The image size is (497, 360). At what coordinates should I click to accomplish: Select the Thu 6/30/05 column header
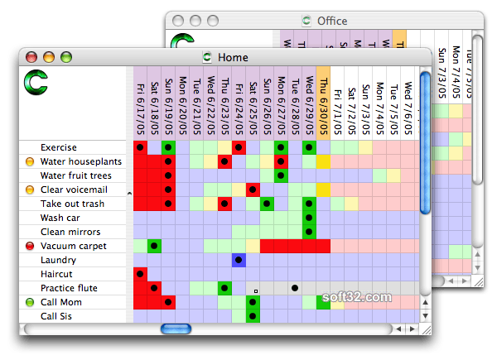323,103
